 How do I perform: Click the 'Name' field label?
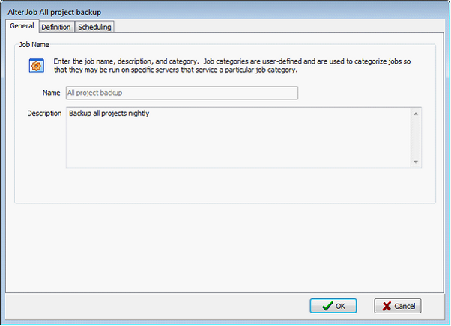(52, 93)
